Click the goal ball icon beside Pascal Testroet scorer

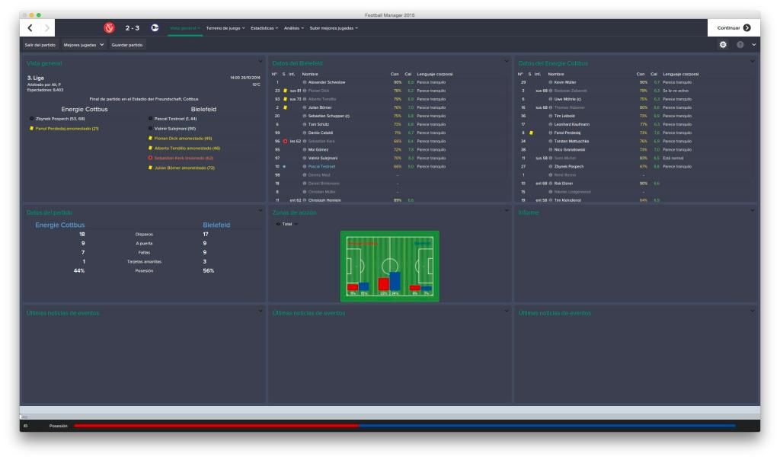point(150,119)
